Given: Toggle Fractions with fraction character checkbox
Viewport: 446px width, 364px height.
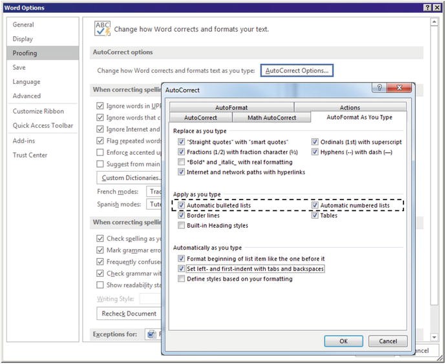Looking at the screenshot, I should point(181,152).
